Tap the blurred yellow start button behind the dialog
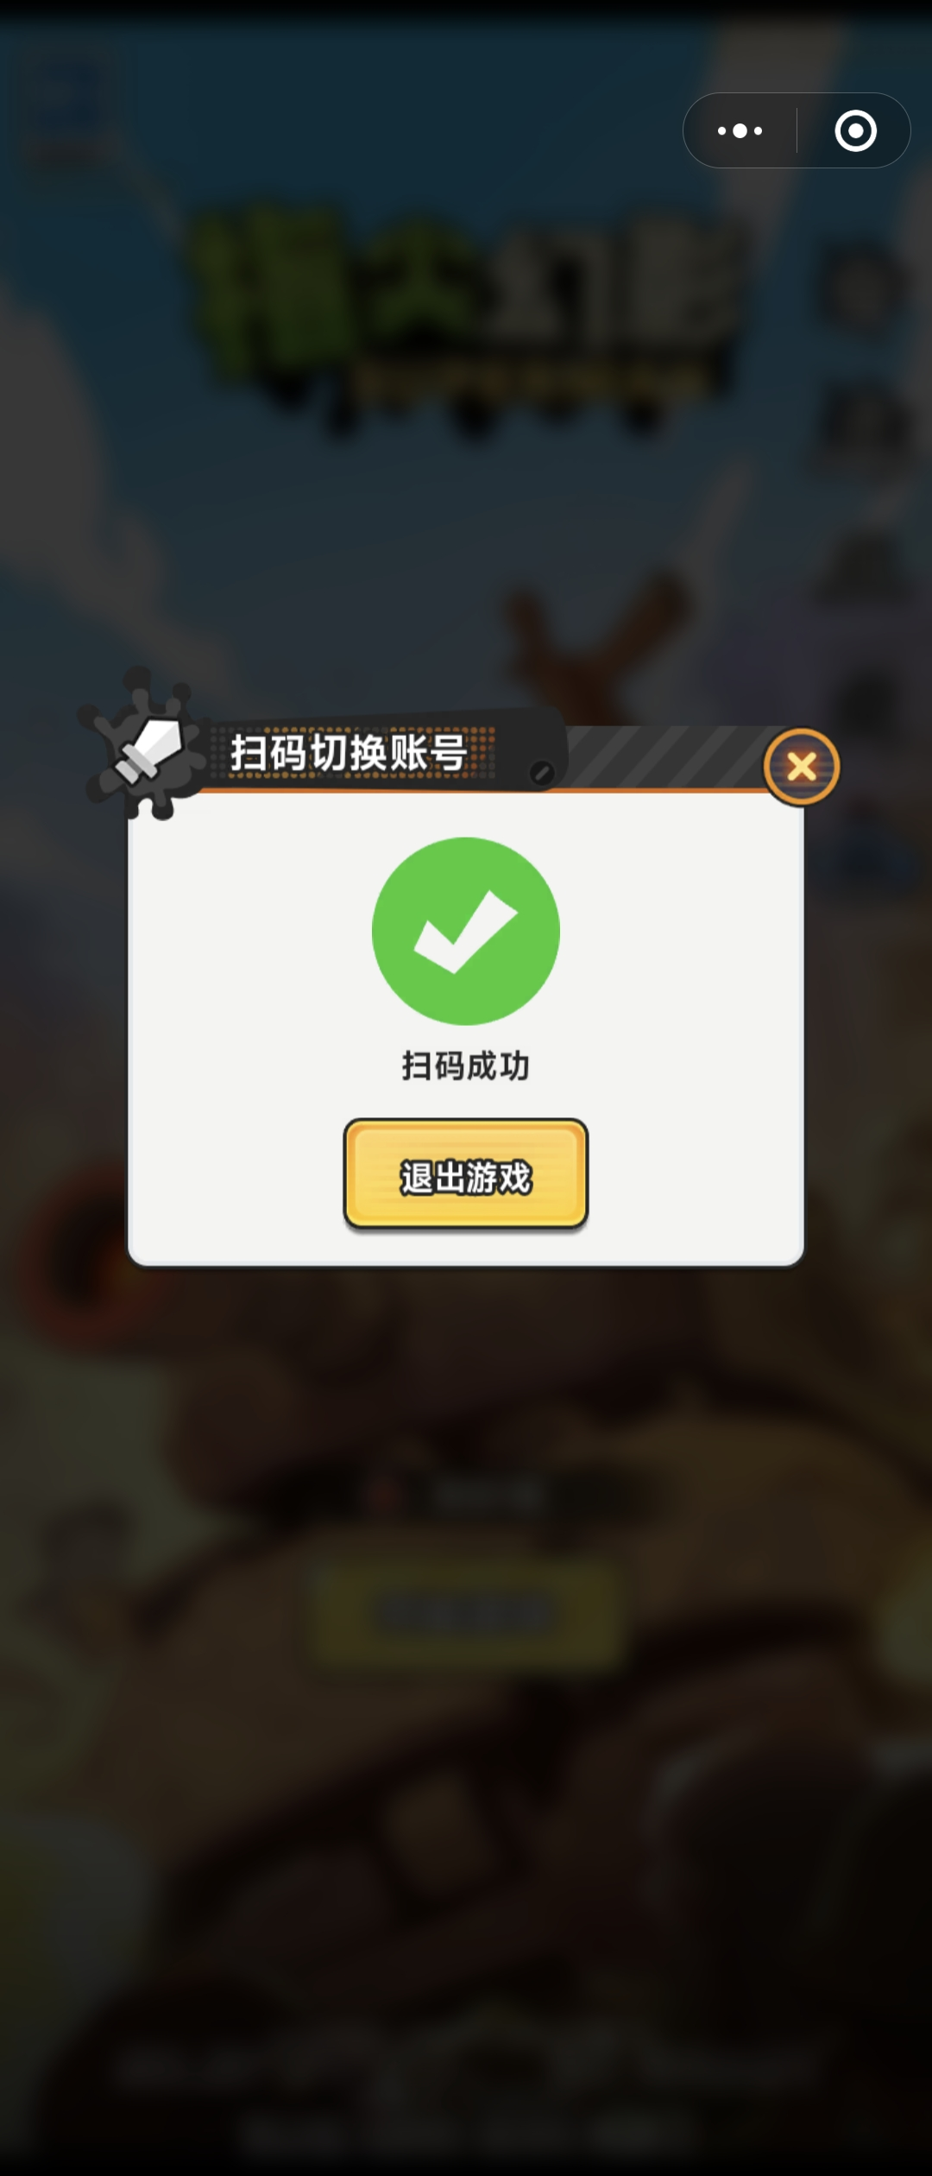 point(466,1613)
